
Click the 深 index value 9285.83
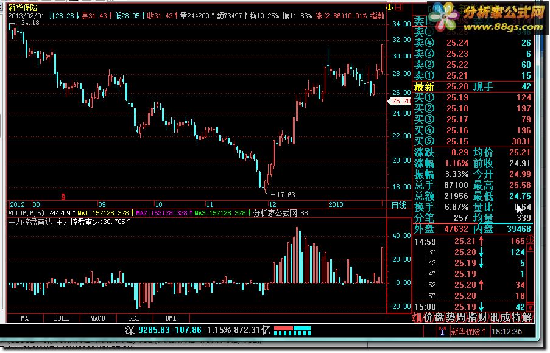pyautogui.click(x=154, y=330)
